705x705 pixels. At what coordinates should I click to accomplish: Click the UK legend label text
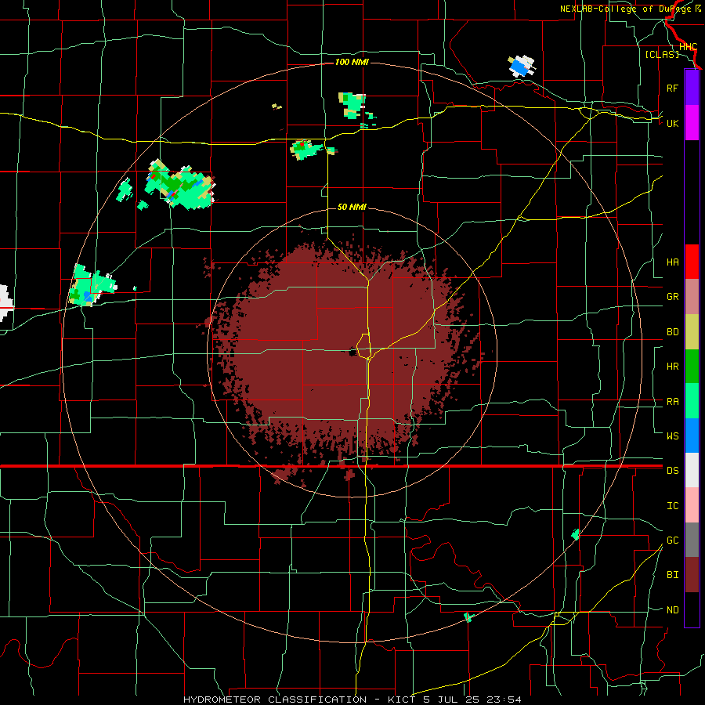tap(672, 123)
